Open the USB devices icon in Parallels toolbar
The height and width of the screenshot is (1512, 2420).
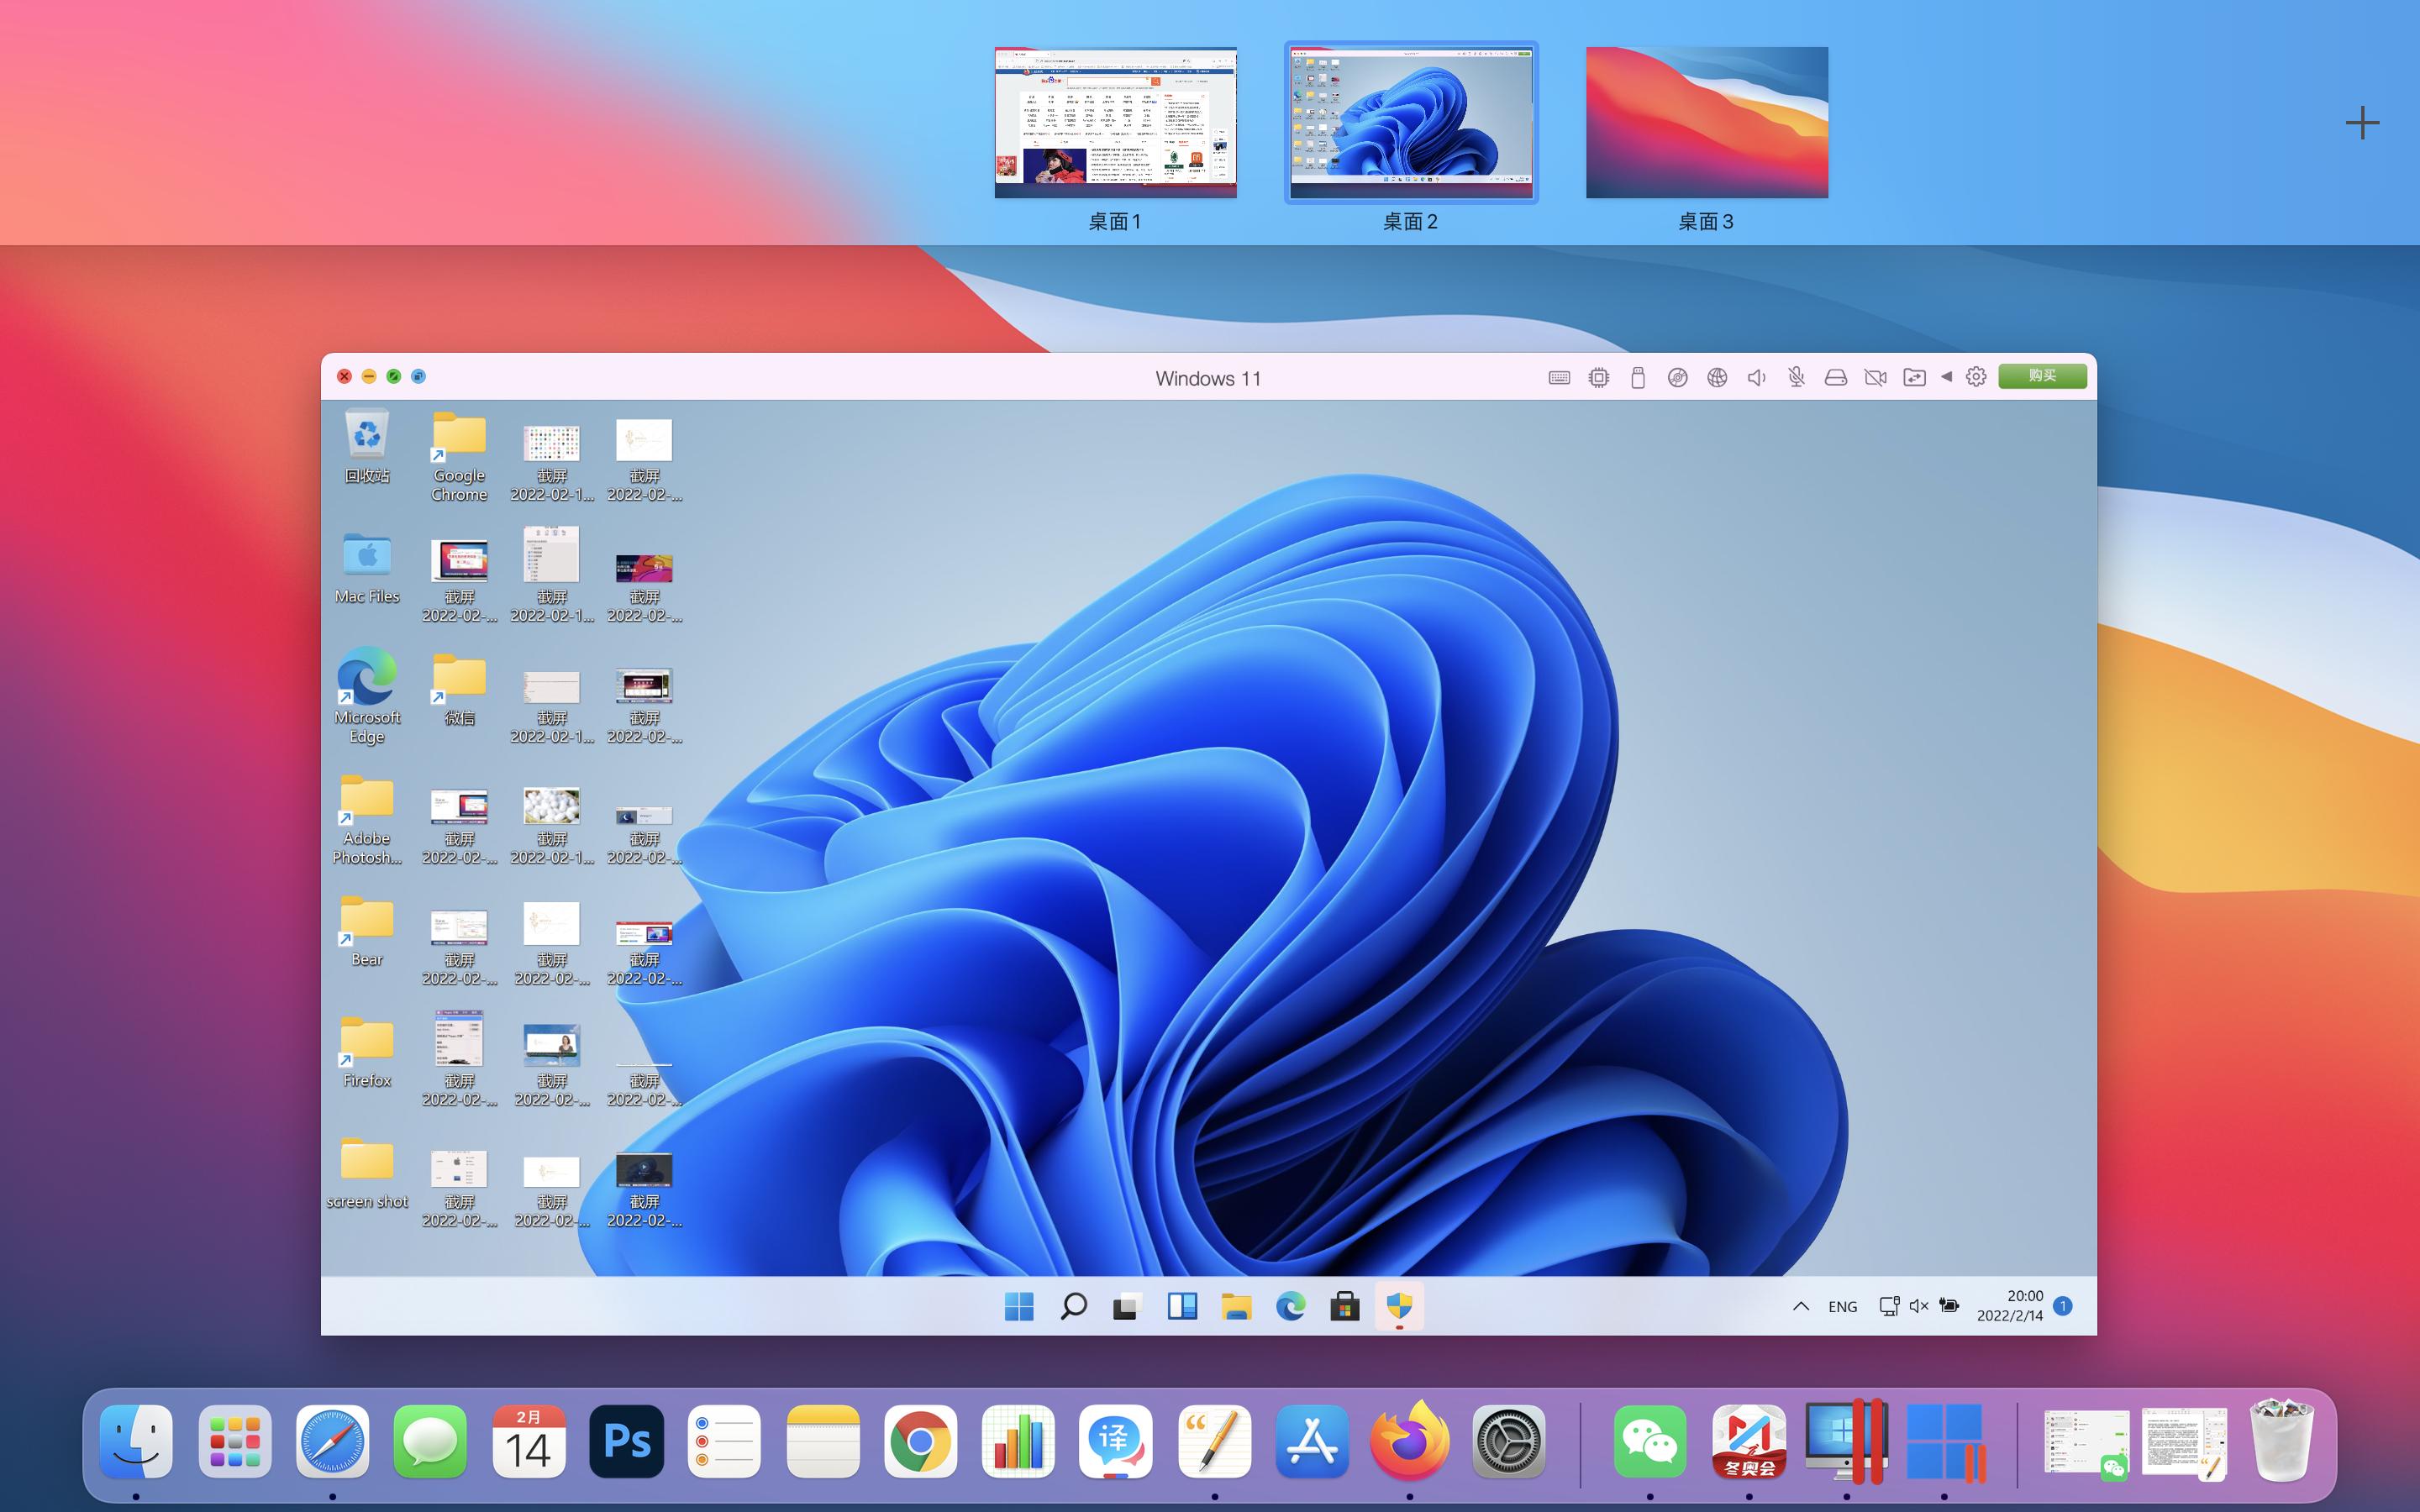point(1638,377)
